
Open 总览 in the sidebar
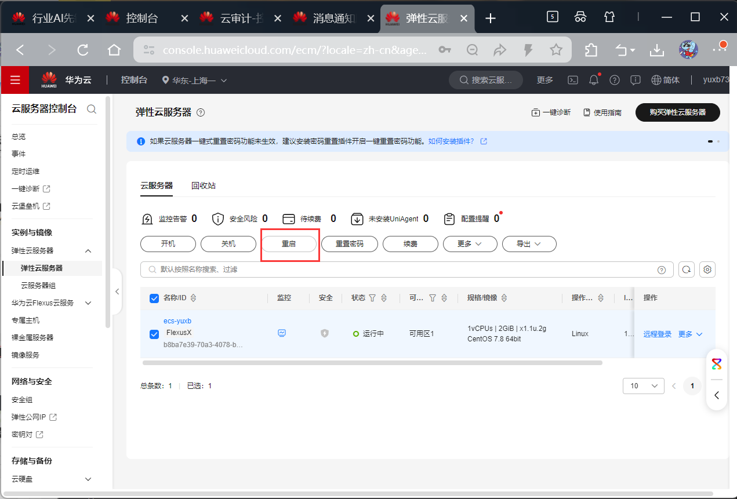[19, 137]
